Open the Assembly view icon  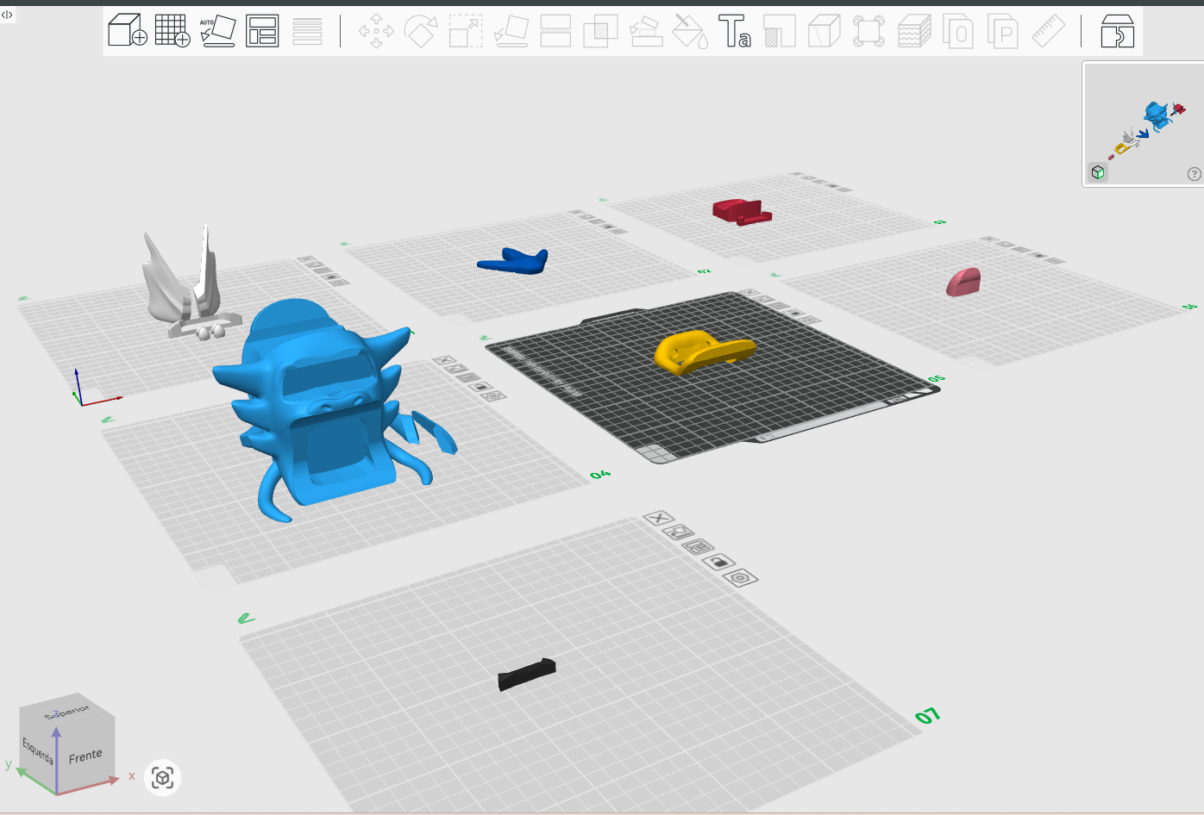[x=1117, y=31]
